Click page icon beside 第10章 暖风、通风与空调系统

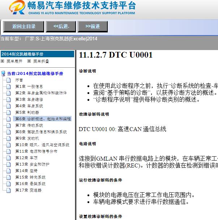pos(9,145)
